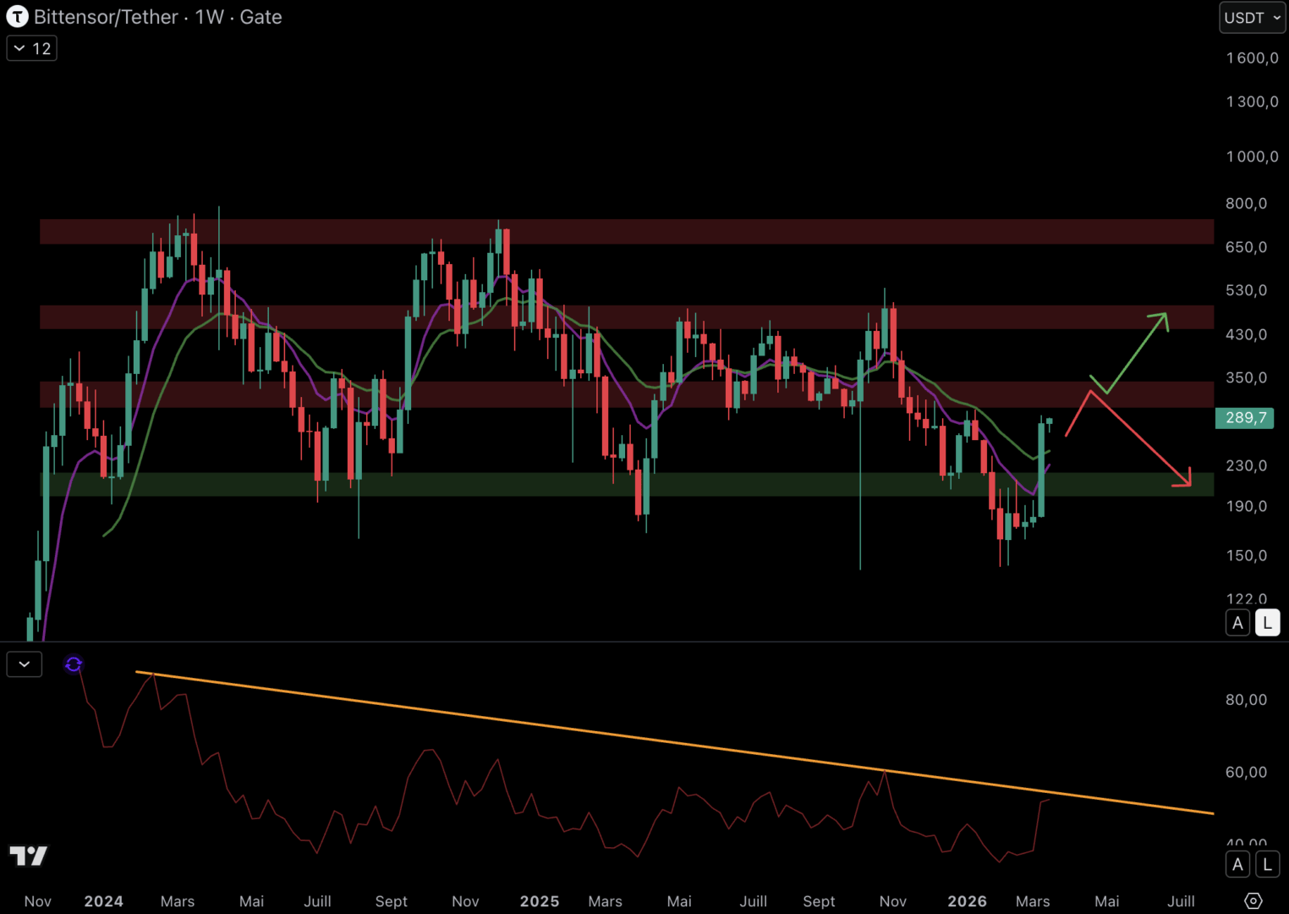Viewport: 1289px width, 914px height.
Task: Click the Bittensor 'T' symbol logo
Action: point(17,17)
